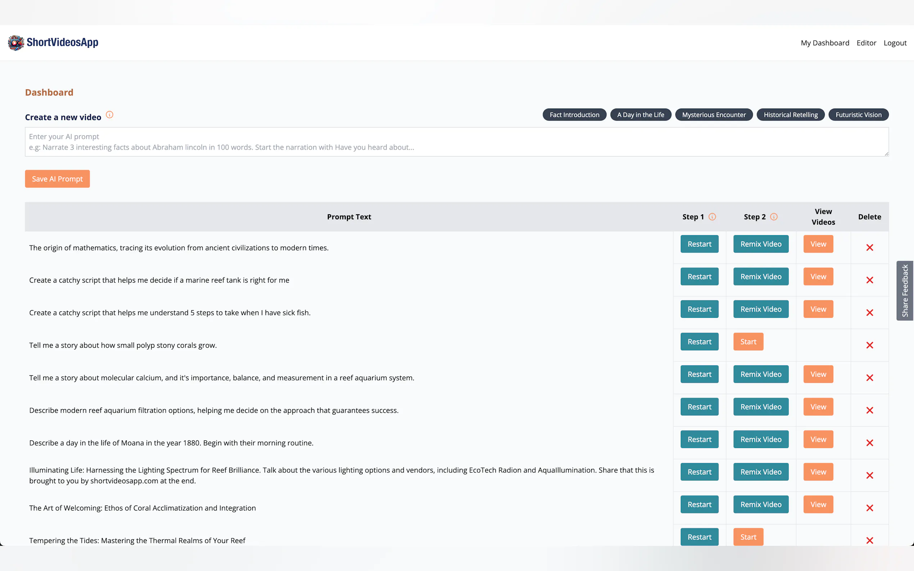Open the Share Feedback side tab
Viewport: 914px width, 571px height.
tap(905, 291)
